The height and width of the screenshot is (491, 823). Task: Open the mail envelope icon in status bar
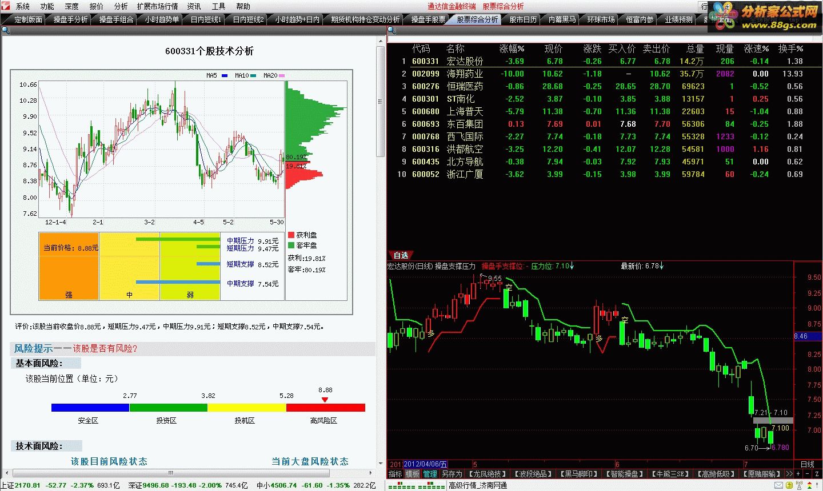[779, 485]
